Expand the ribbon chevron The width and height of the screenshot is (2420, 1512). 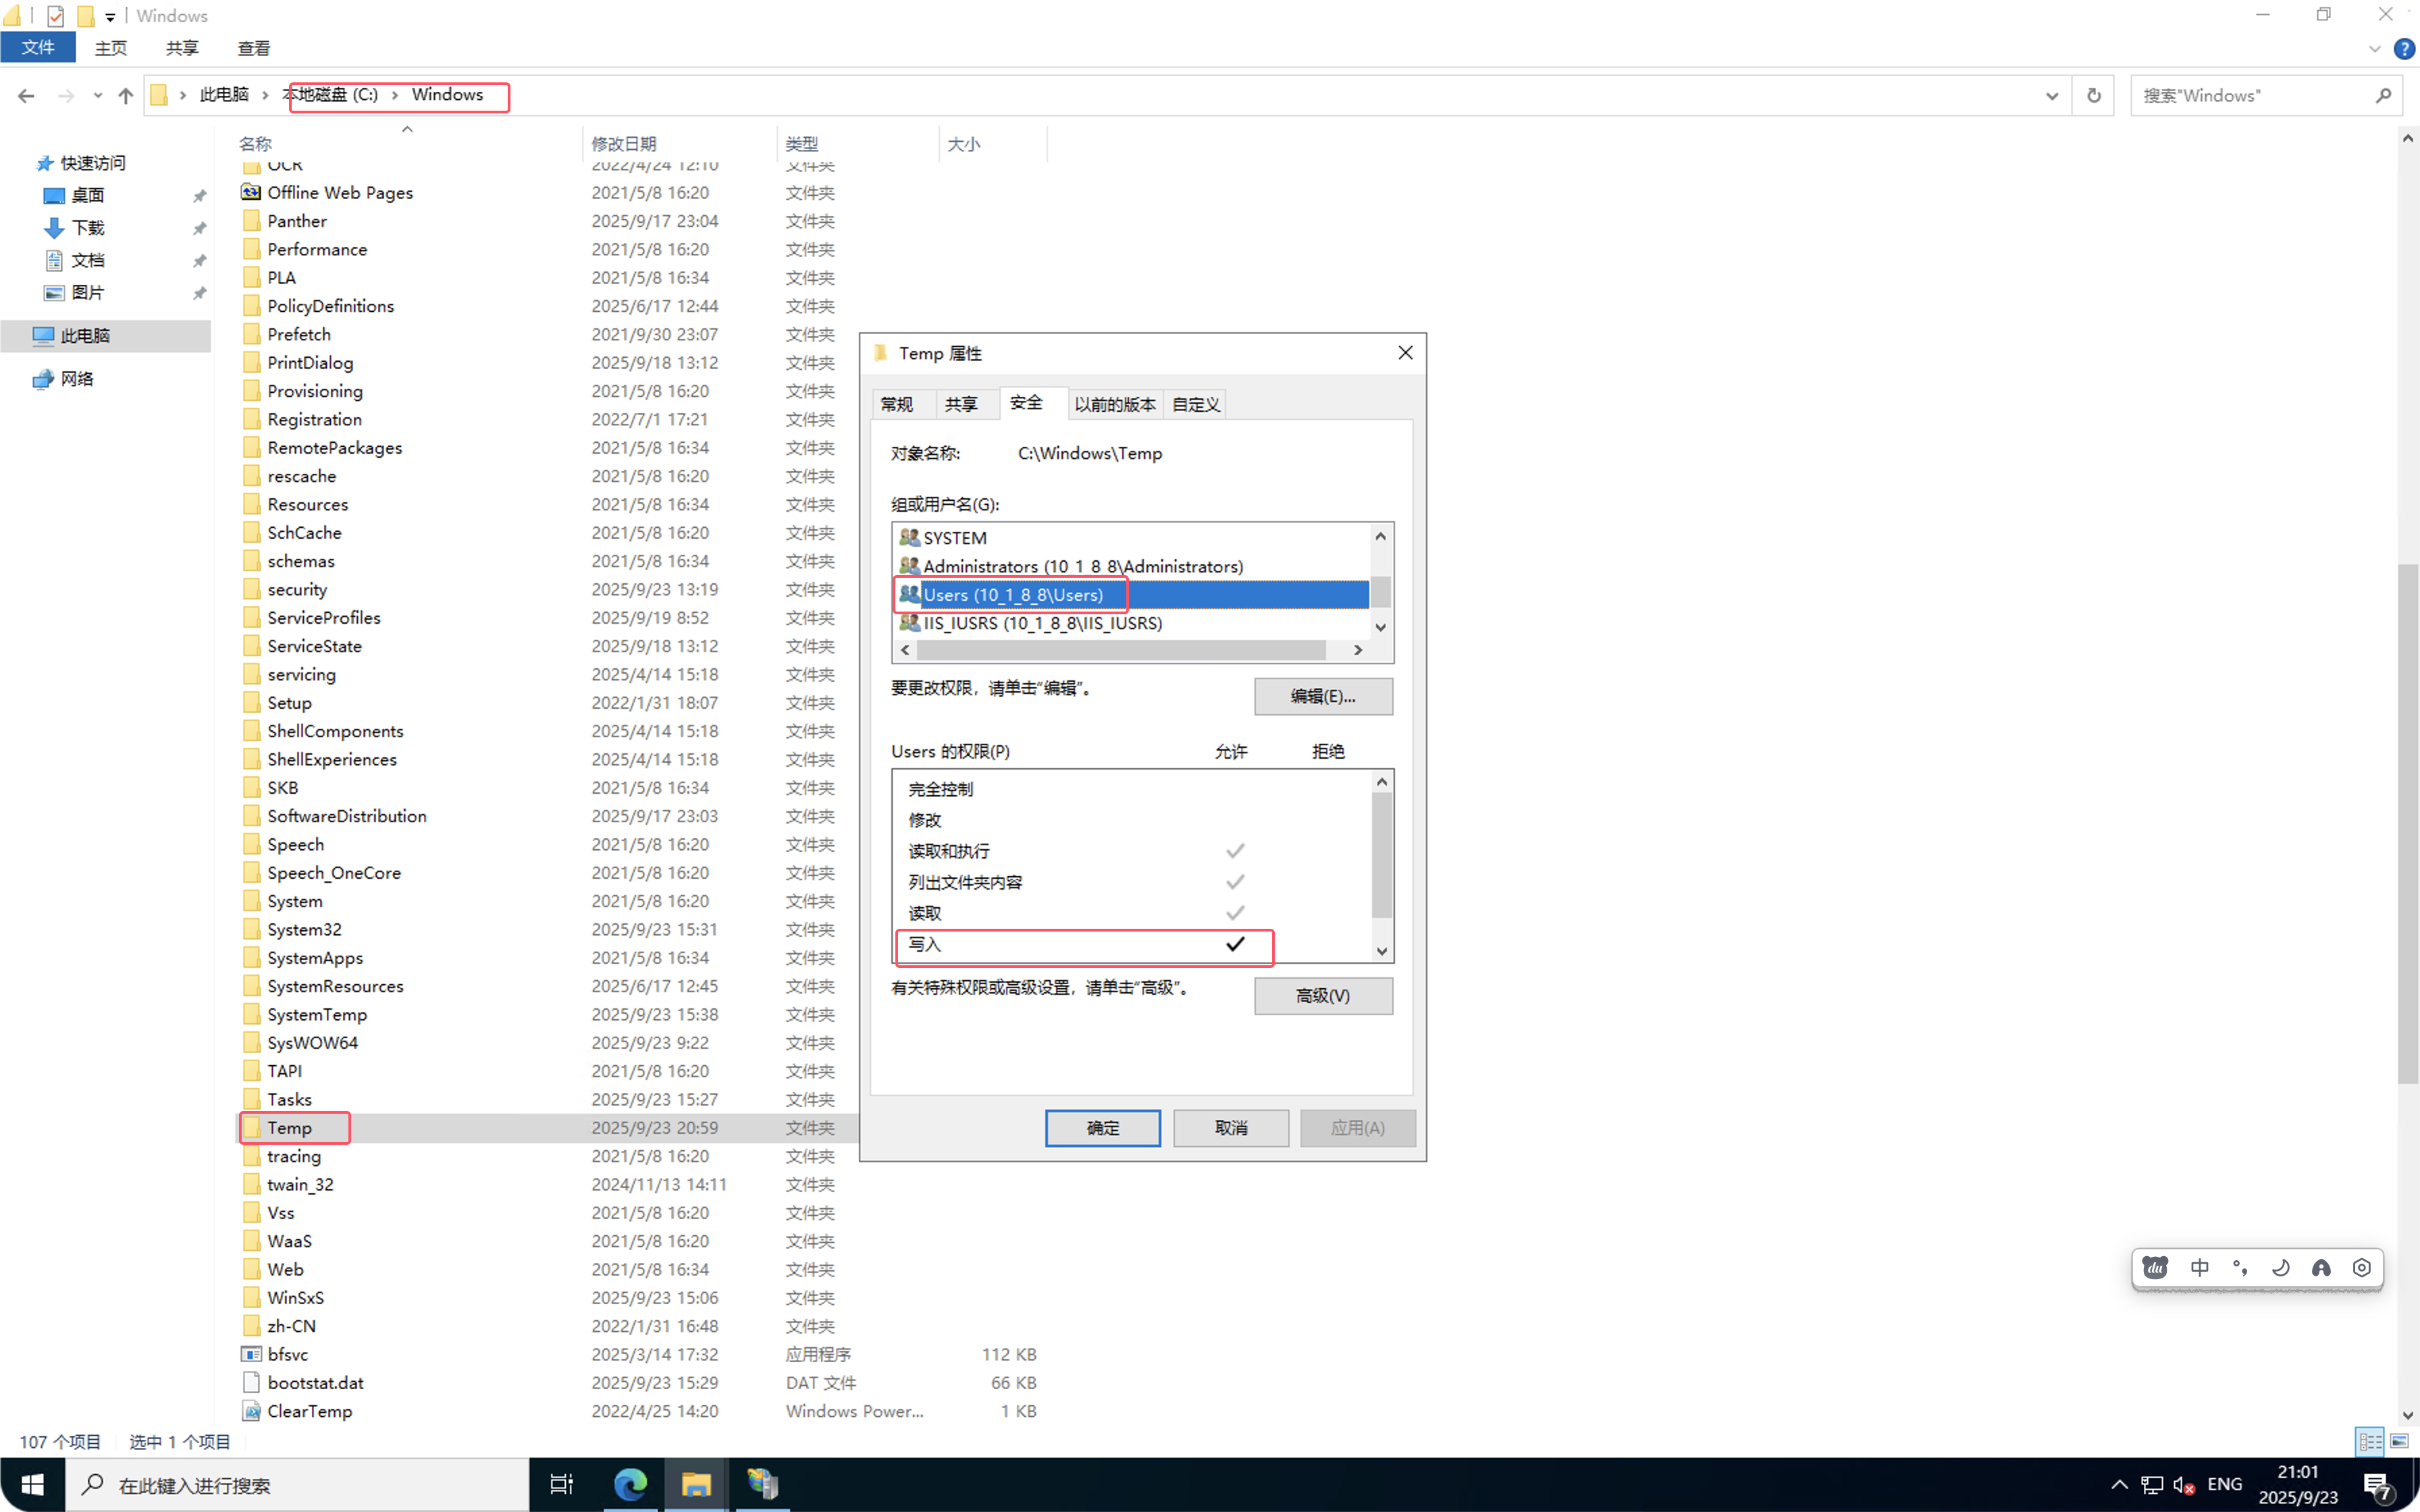pos(2375,48)
